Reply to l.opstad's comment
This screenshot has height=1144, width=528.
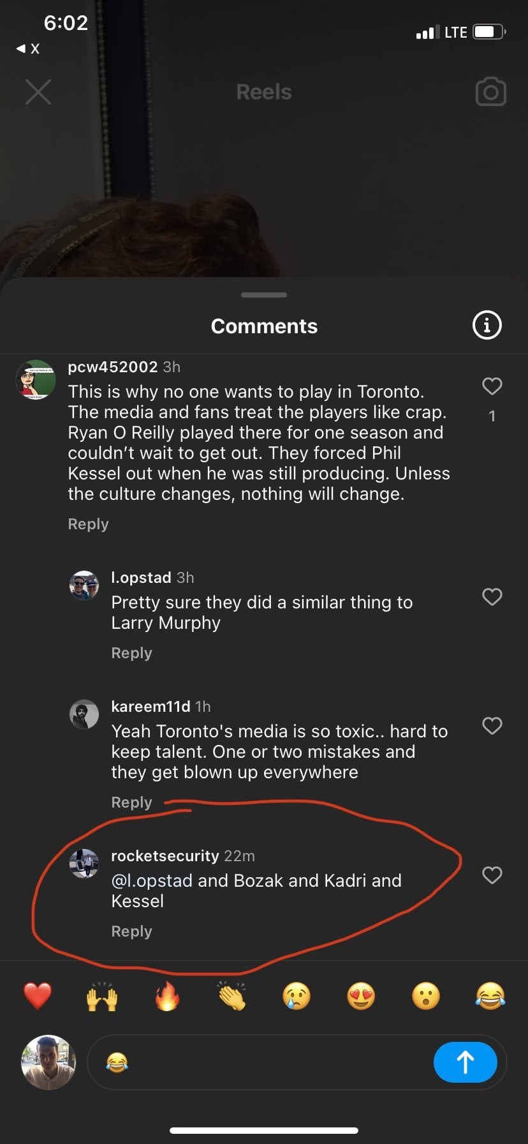(131, 653)
